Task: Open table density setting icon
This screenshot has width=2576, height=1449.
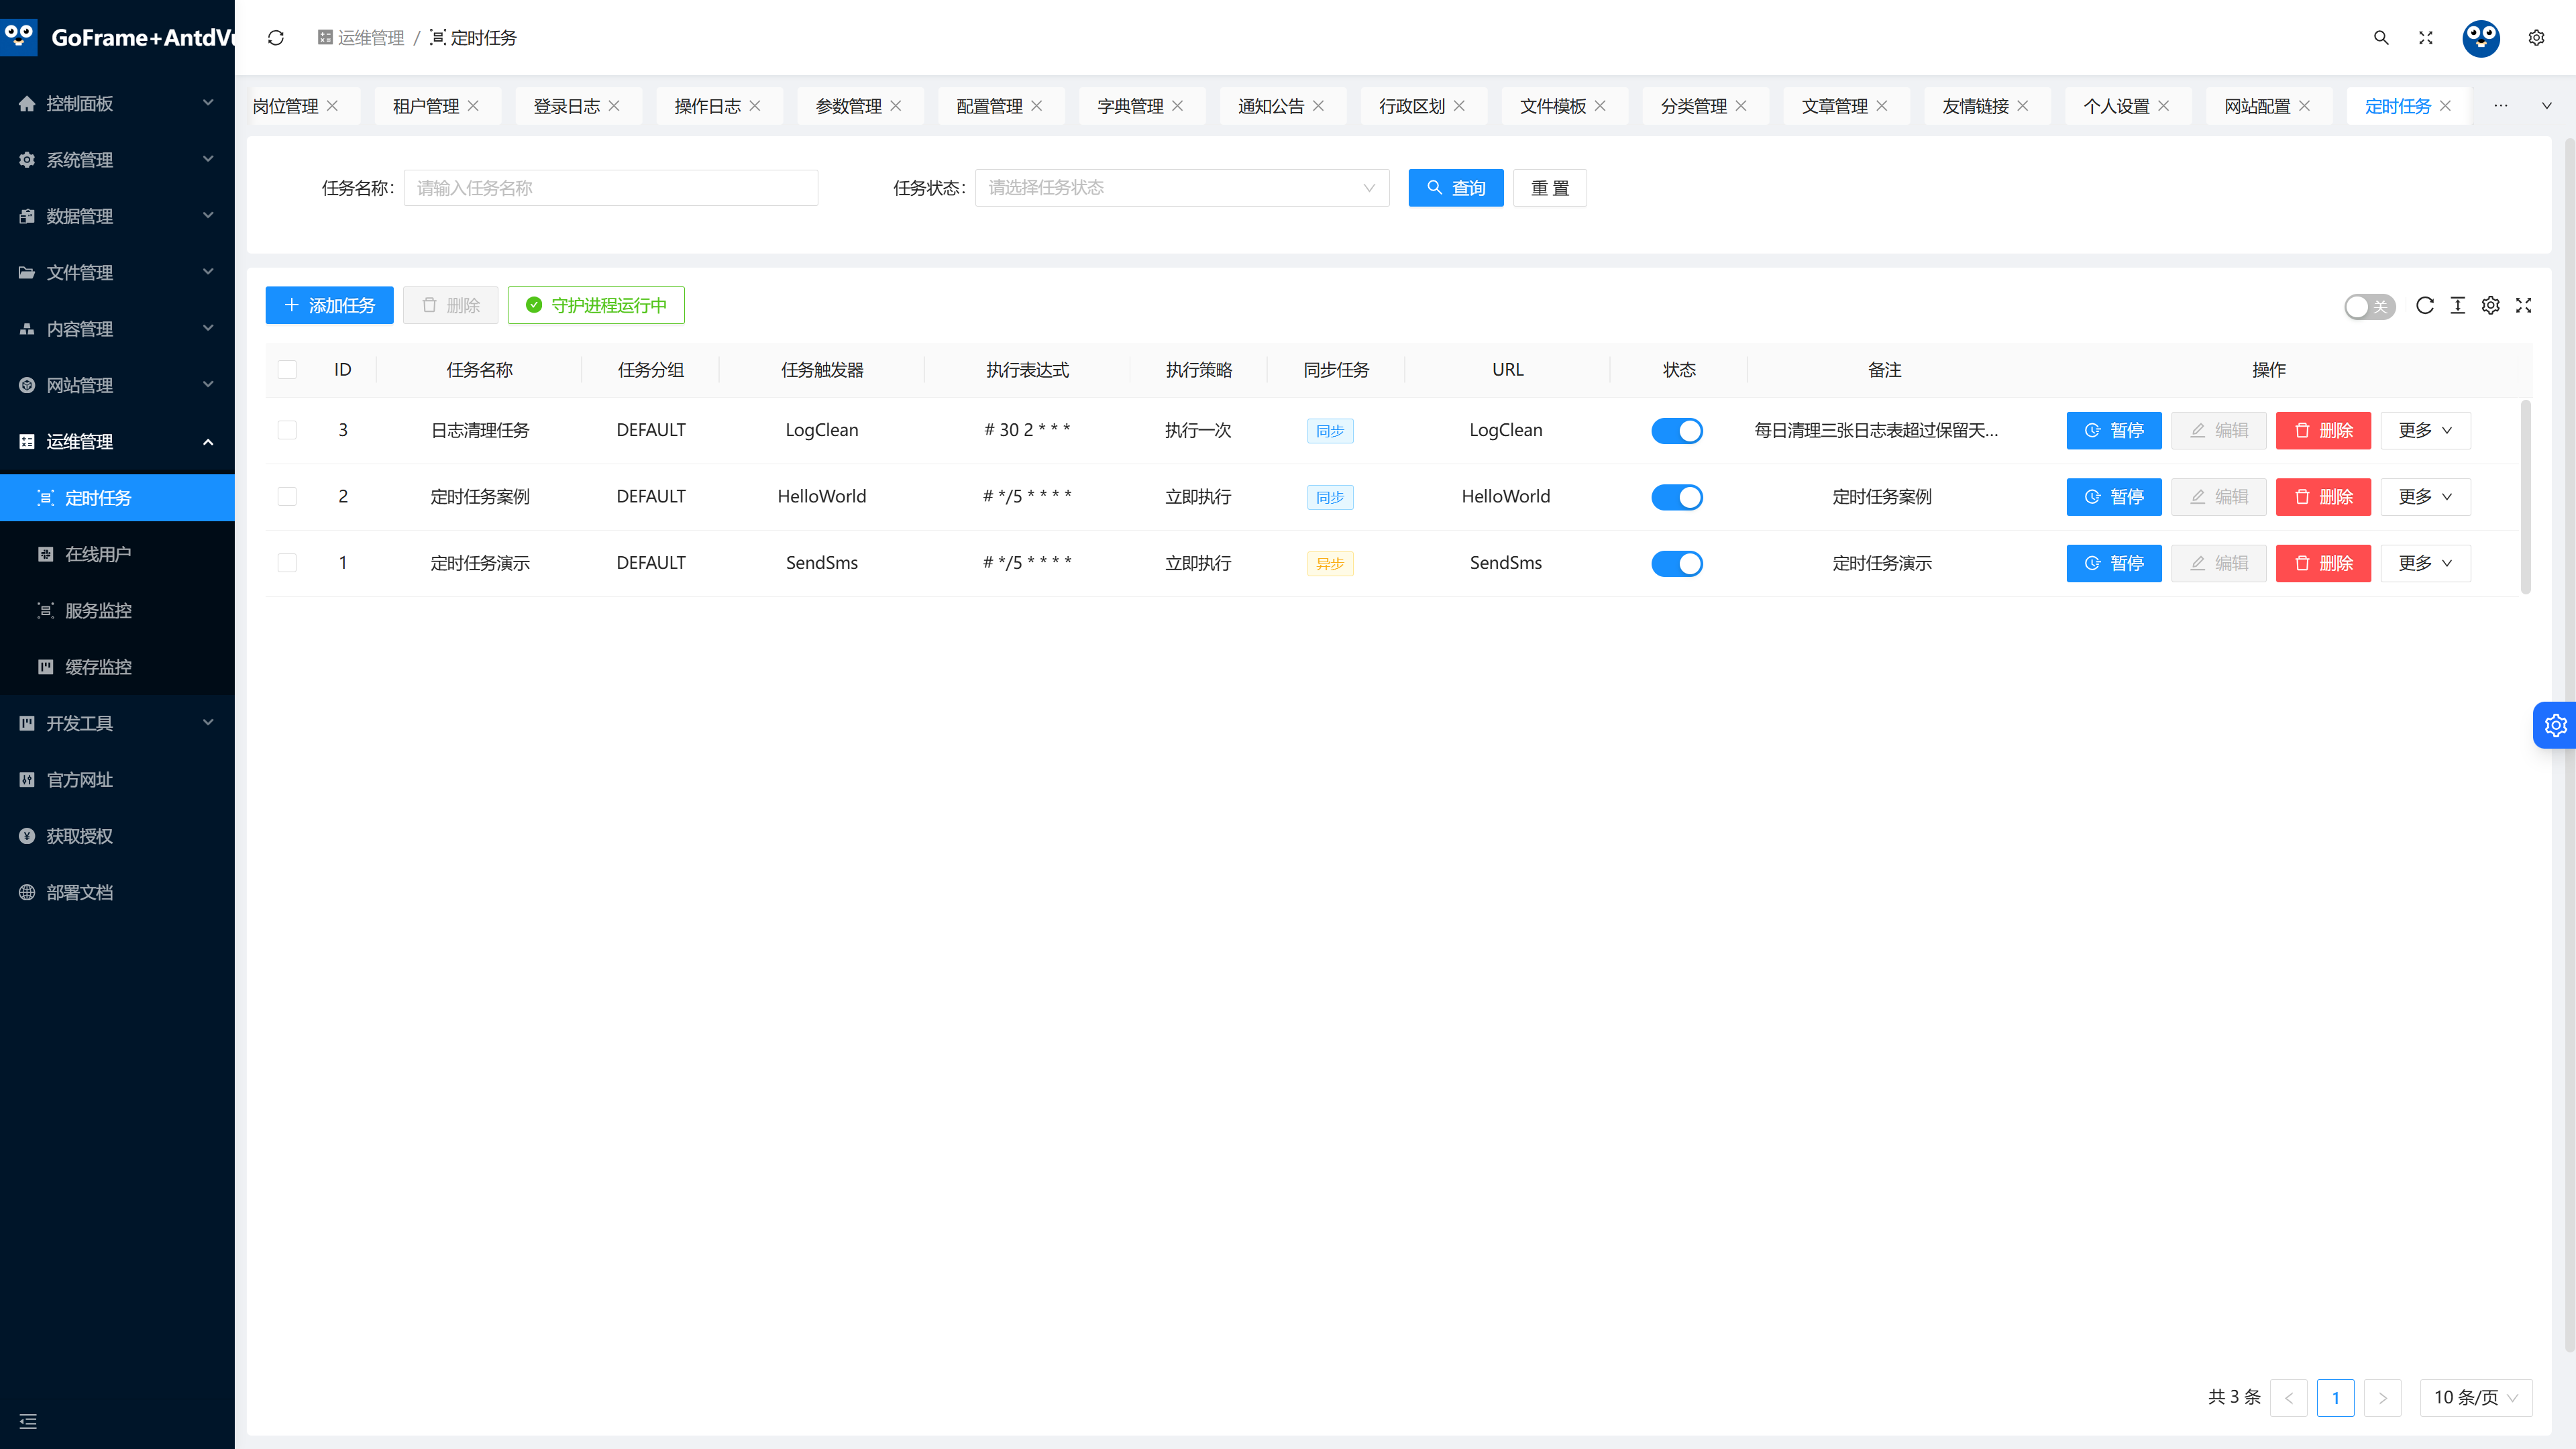Action: point(2458,306)
